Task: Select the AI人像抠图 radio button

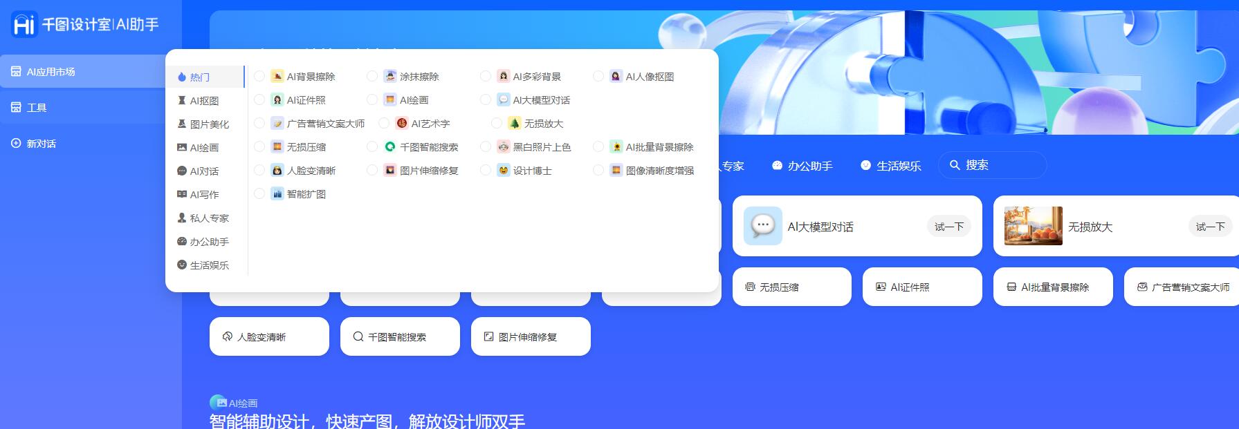Action: (x=598, y=77)
